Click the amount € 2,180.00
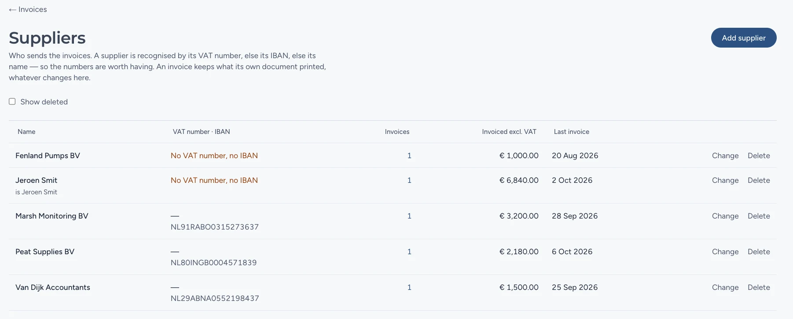Screen dimensions: 793x319 [519, 252]
